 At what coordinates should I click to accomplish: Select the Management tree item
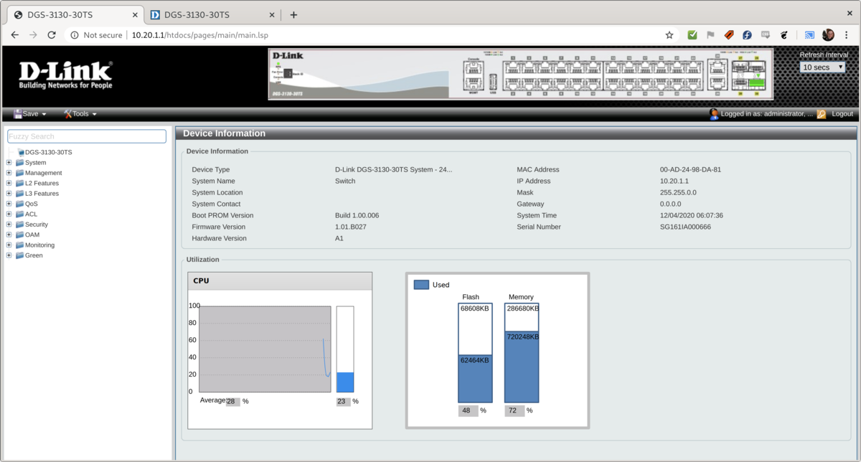coord(43,173)
